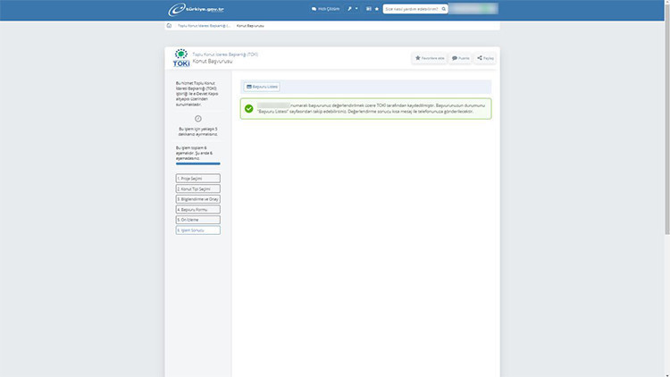Click the green success checkmark icon
This screenshot has height=377, width=670.
tap(248, 109)
